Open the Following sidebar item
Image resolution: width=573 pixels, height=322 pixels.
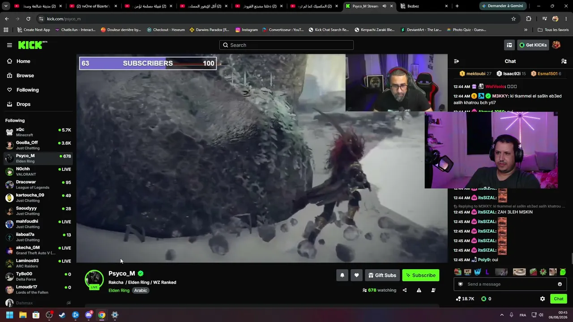click(27, 90)
